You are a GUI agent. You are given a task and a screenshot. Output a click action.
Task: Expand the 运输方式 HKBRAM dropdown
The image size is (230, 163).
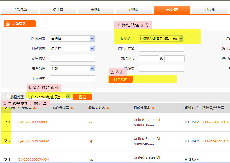tap(181, 39)
